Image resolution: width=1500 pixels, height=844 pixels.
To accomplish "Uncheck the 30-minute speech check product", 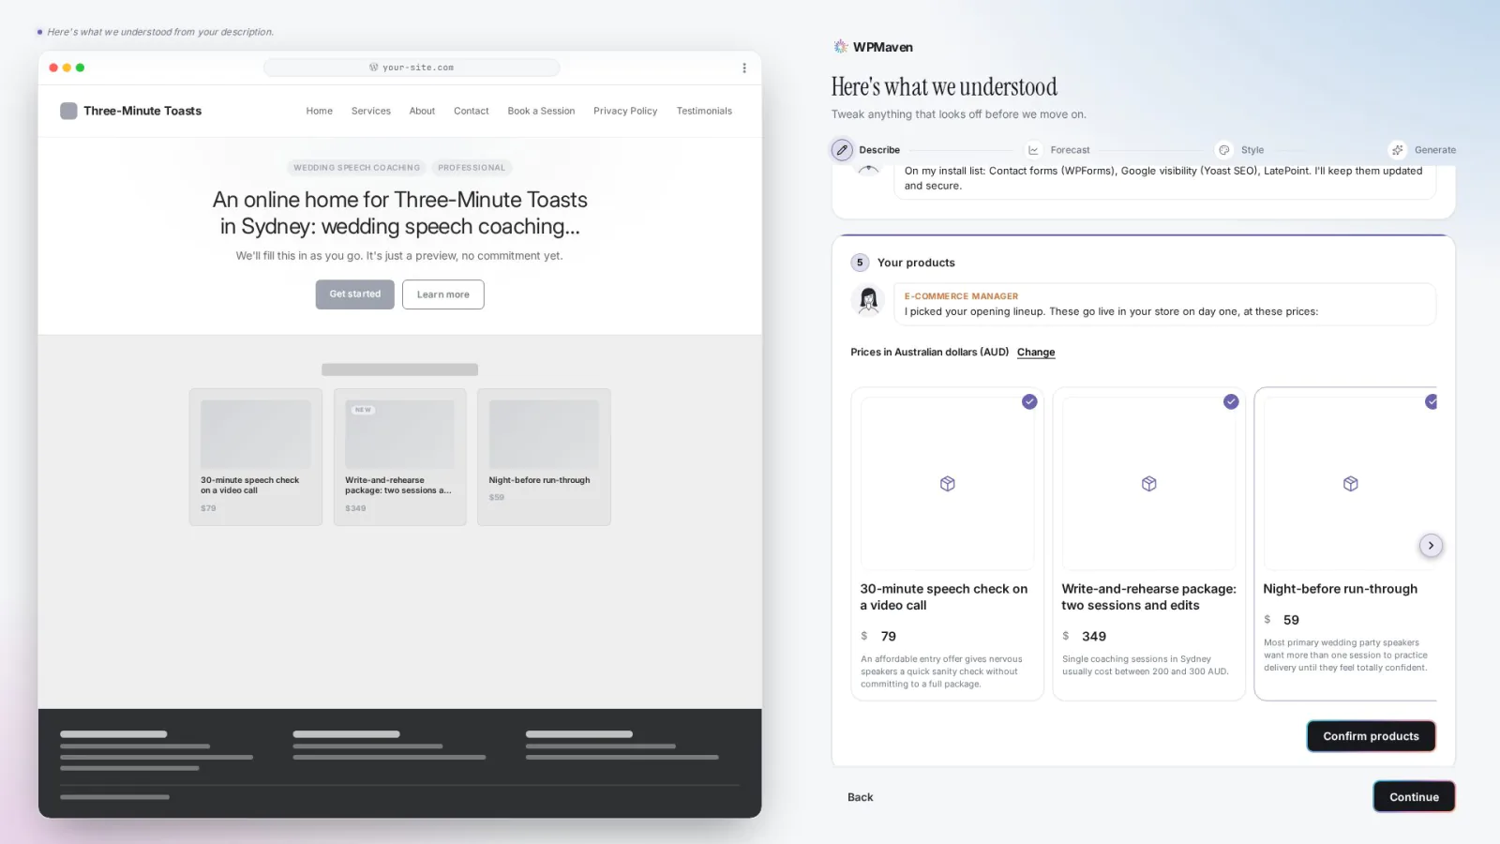I will (x=1029, y=401).
